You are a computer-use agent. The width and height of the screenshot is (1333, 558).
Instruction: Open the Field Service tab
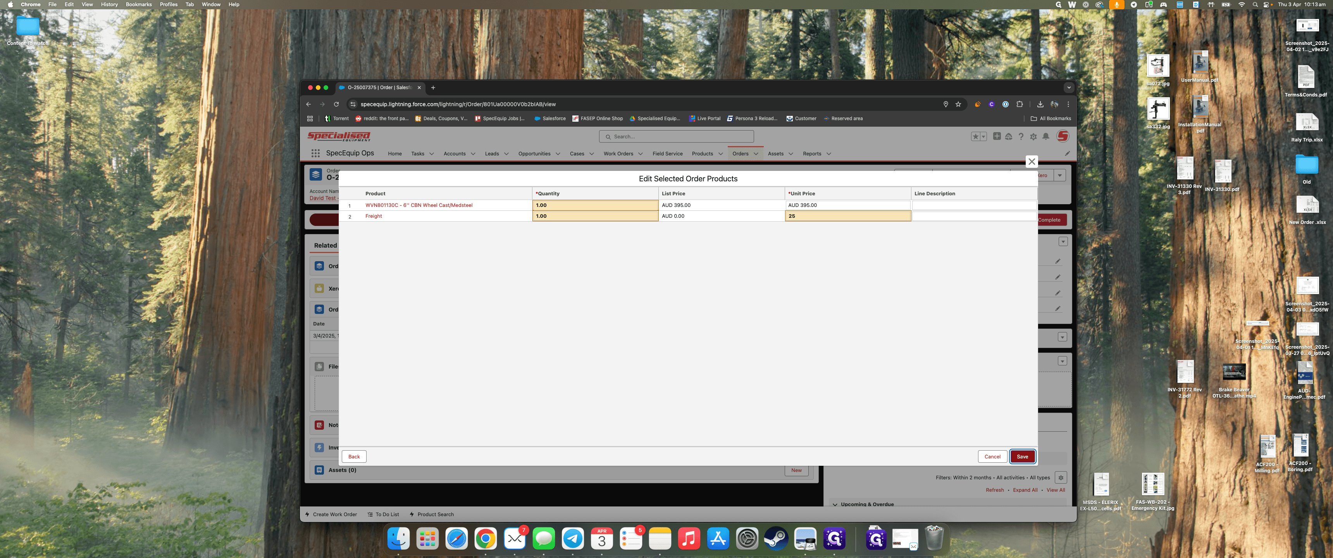click(667, 154)
